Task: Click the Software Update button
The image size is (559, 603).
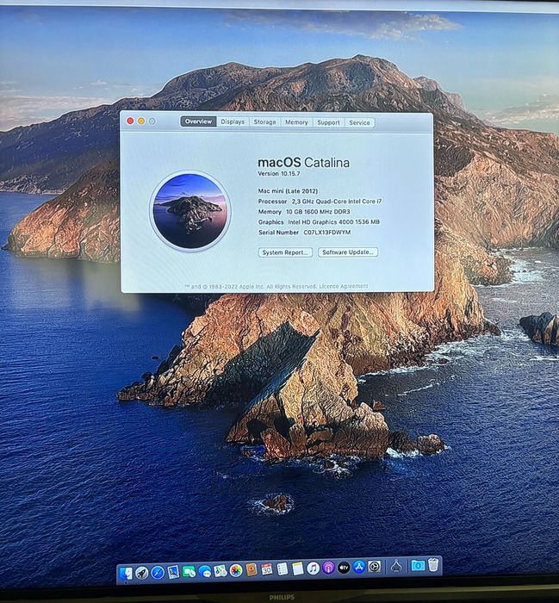Action: point(348,252)
